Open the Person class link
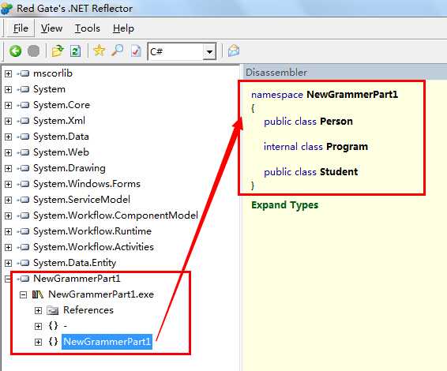 tap(336, 122)
